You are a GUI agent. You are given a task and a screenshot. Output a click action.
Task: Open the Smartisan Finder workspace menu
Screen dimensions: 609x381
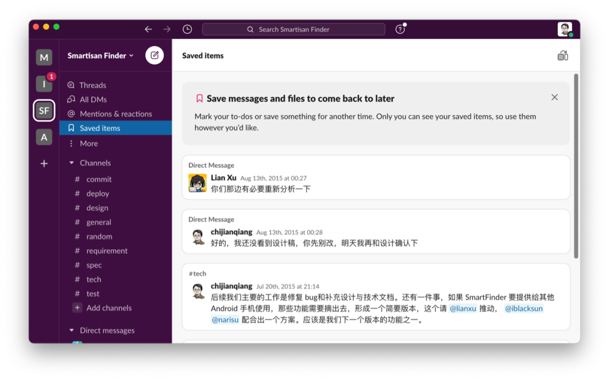pyautogui.click(x=100, y=55)
